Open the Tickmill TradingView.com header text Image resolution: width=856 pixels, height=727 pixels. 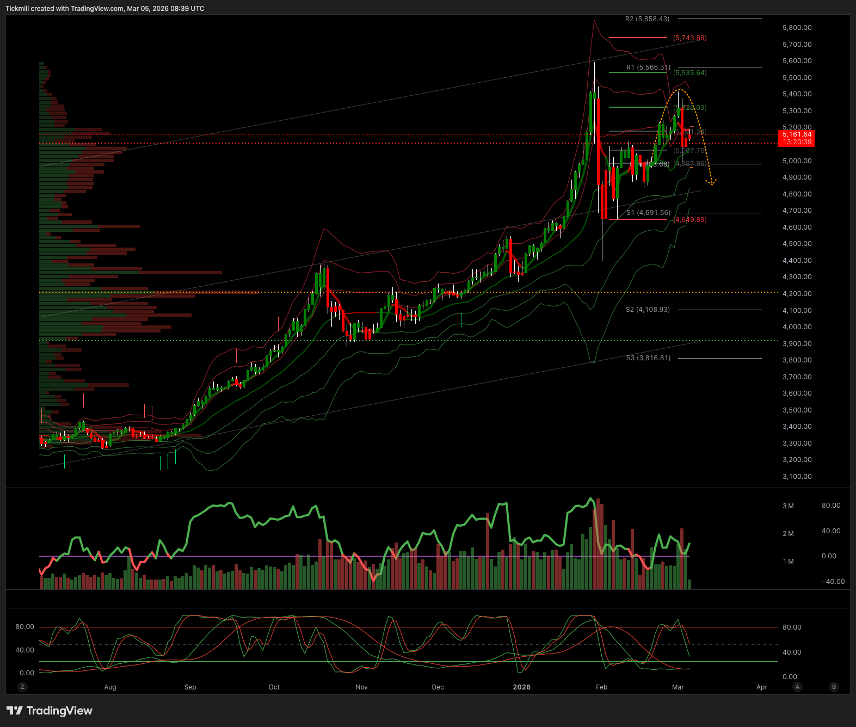click(x=104, y=9)
